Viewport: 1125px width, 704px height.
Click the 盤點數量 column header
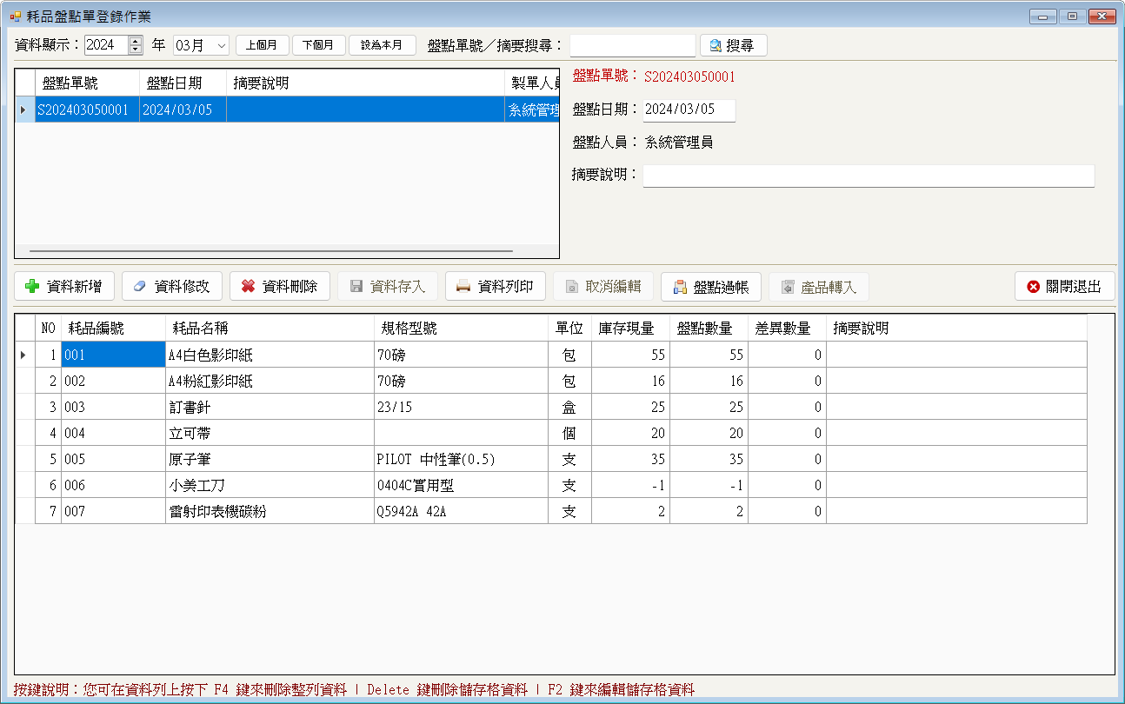(708, 329)
